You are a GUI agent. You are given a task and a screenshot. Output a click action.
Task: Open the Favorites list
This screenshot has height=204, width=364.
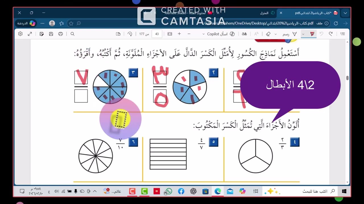pyautogui.click(x=61, y=23)
